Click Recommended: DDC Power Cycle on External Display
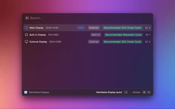Screen dimensions: 175x109 click(122, 42)
